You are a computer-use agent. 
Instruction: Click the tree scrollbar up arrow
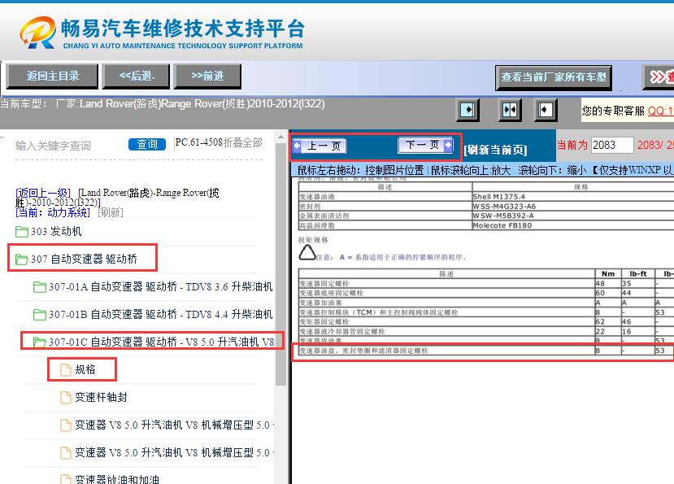tap(280, 137)
